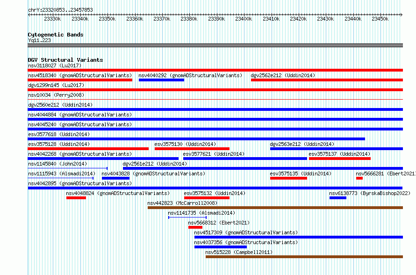Select the Yq11.223 band label

pos(39,40)
